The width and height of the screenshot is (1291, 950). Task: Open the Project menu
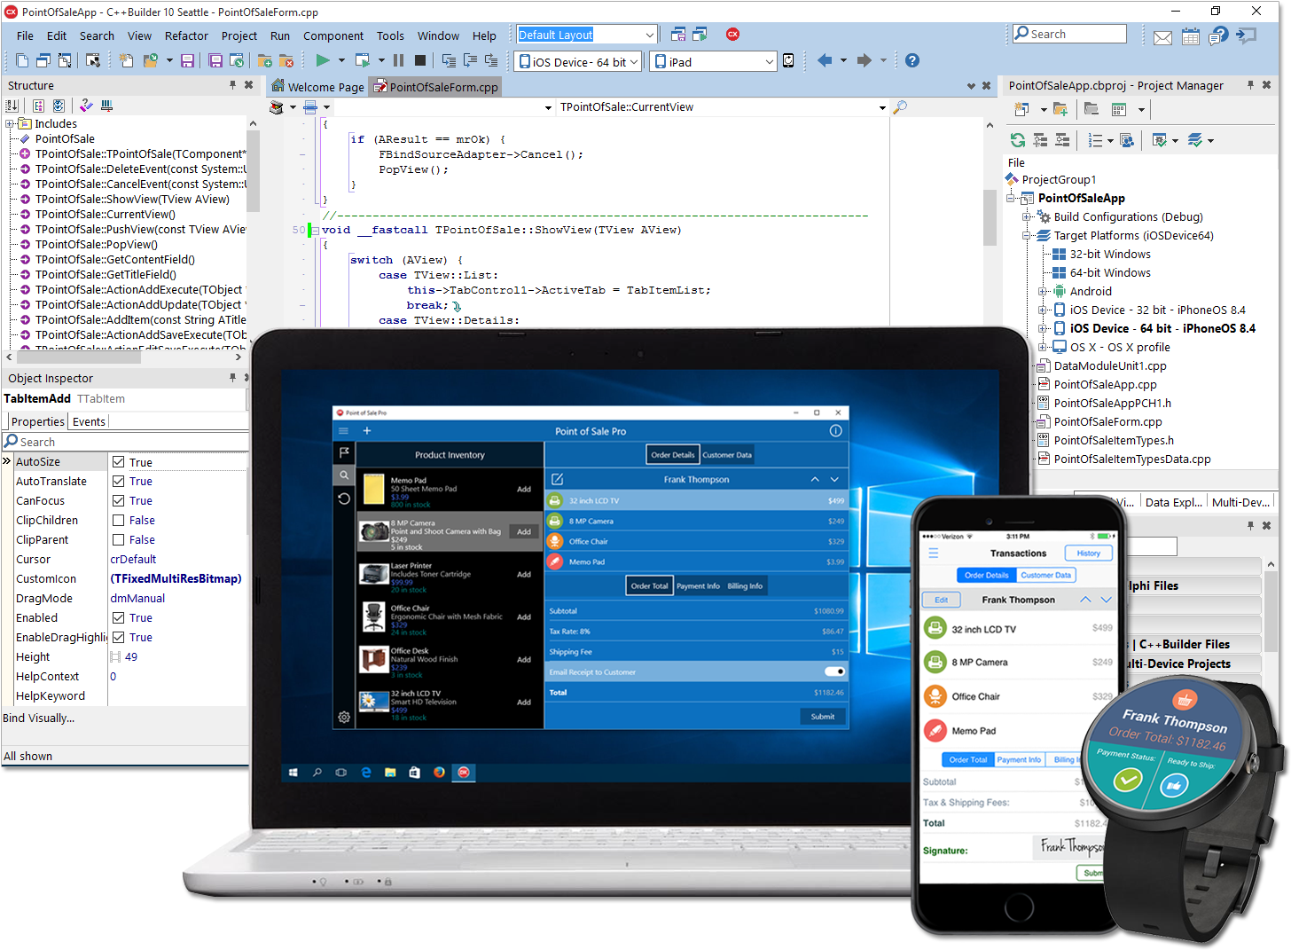239,35
